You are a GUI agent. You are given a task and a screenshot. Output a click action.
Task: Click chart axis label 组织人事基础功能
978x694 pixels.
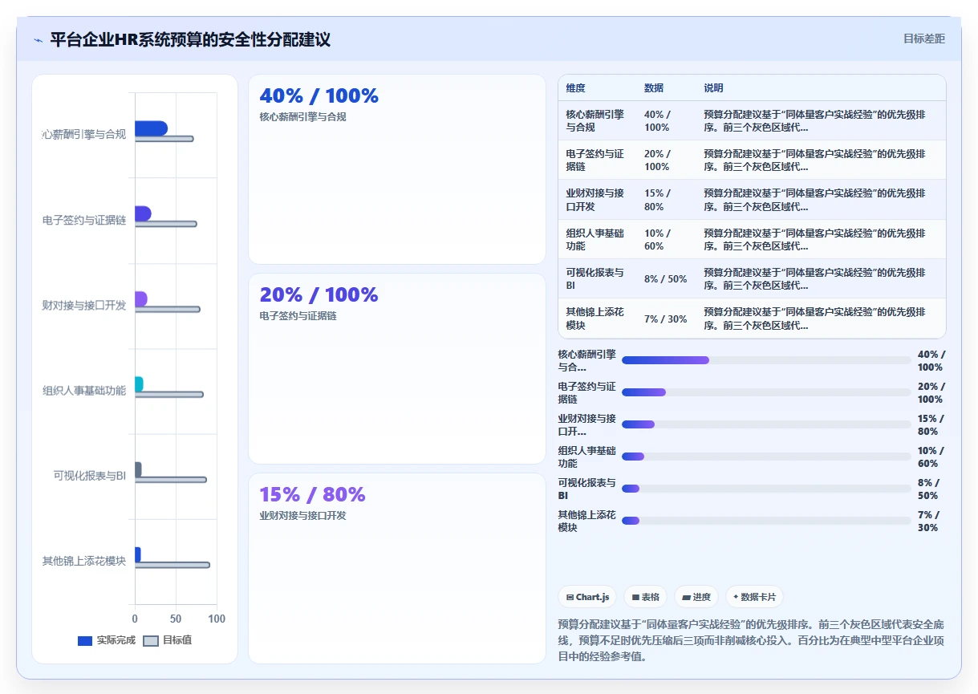[84, 391]
